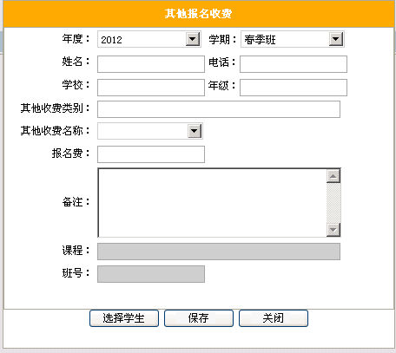Click inside the 备注 remarks textarea
The width and height of the screenshot is (396, 353).
212,203
